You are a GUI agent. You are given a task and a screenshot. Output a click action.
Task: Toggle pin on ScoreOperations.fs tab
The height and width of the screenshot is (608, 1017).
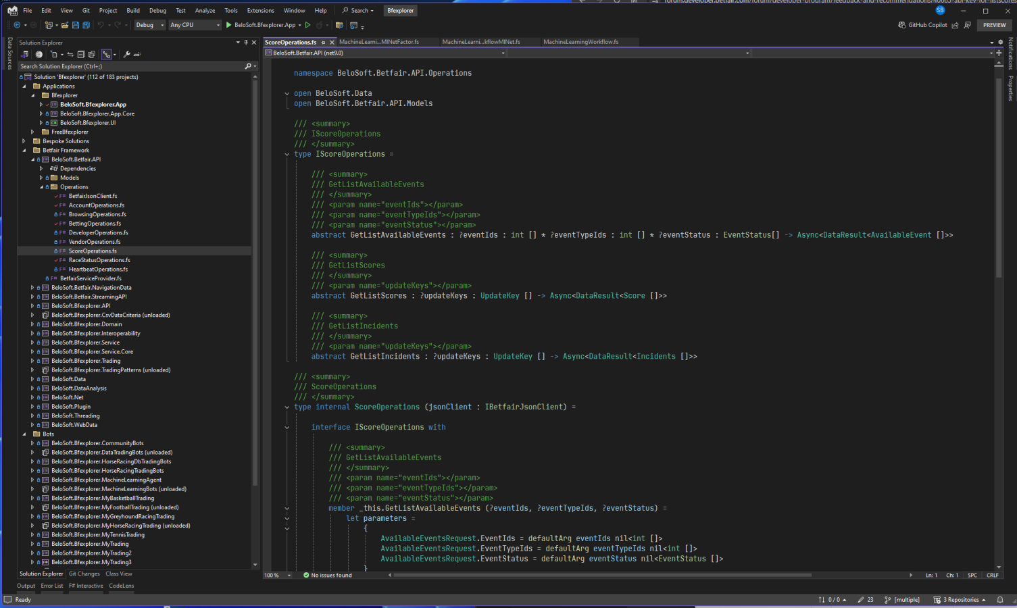pos(323,42)
